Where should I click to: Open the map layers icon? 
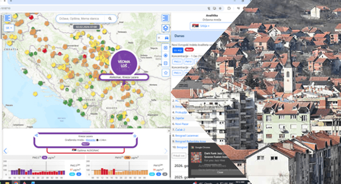pyautogui.click(x=165, y=28)
